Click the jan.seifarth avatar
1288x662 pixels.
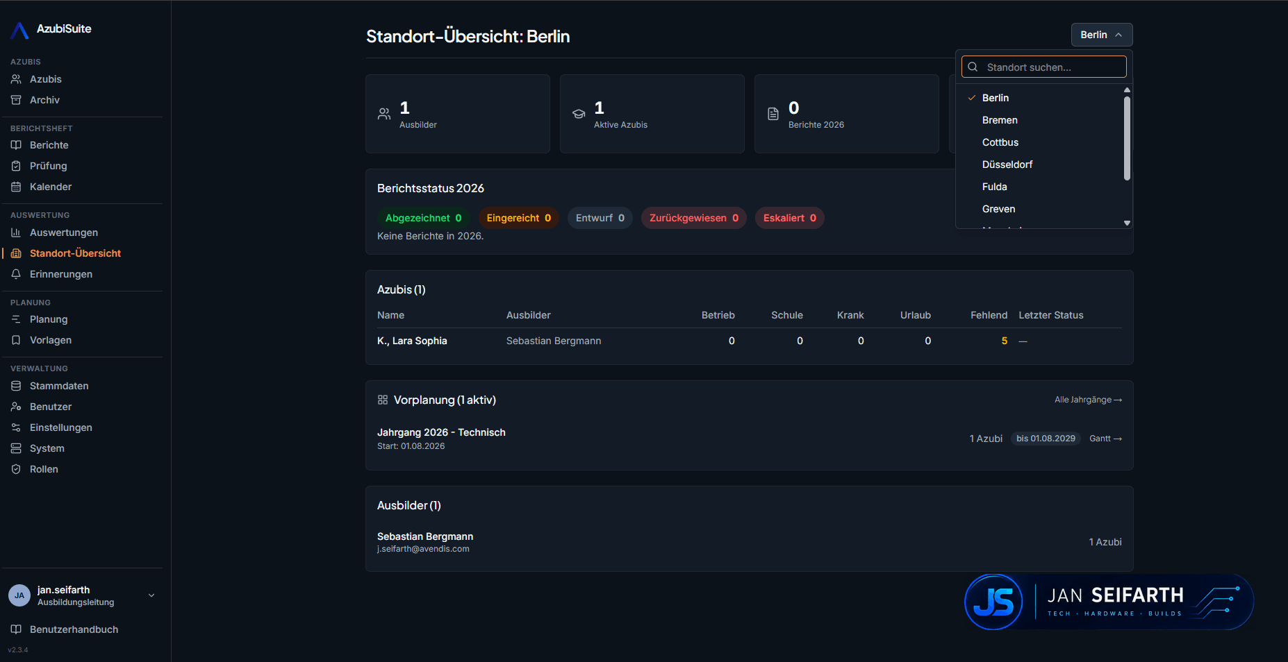pos(19,595)
